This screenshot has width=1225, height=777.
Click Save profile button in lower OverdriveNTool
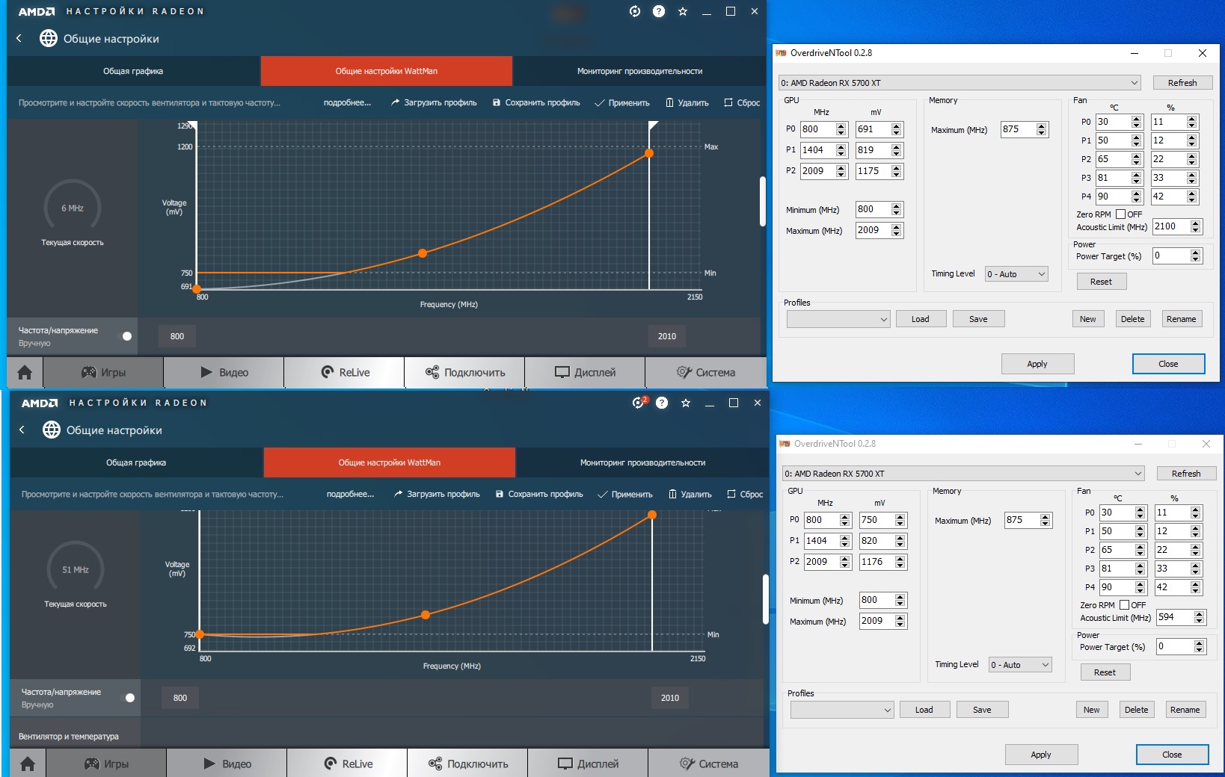coord(982,710)
